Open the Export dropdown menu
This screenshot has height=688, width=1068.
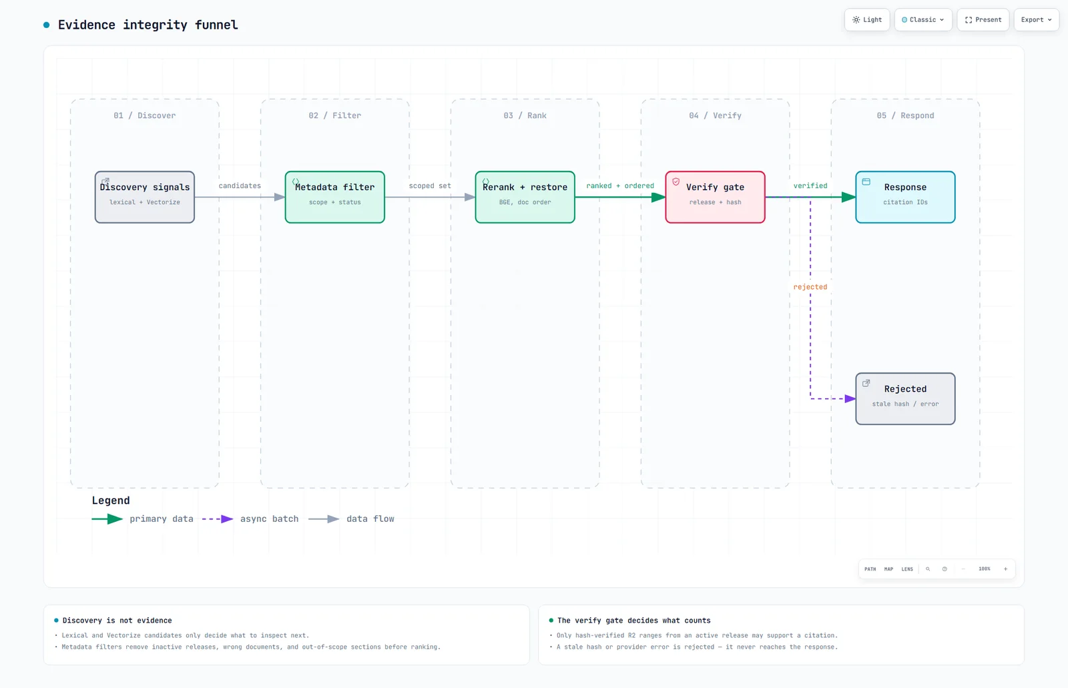(x=1036, y=20)
